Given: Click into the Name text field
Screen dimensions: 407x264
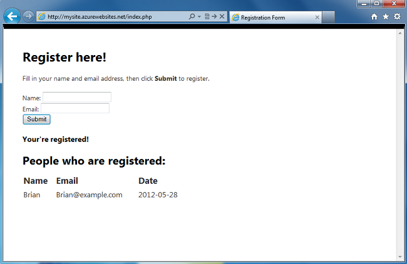Looking at the screenshot, I should [77, 97].
